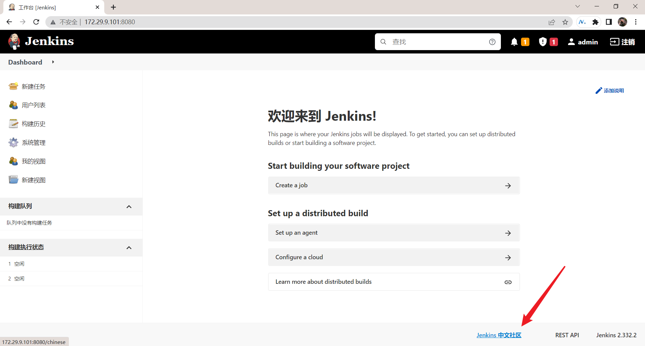The height and width of the screenshot is (346, 645).
Task: Open 新建视图 in the sidebar
Action: point(34,180)
